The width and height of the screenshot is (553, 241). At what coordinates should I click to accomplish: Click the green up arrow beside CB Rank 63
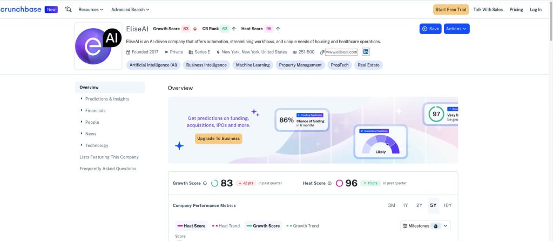point(234,29)
